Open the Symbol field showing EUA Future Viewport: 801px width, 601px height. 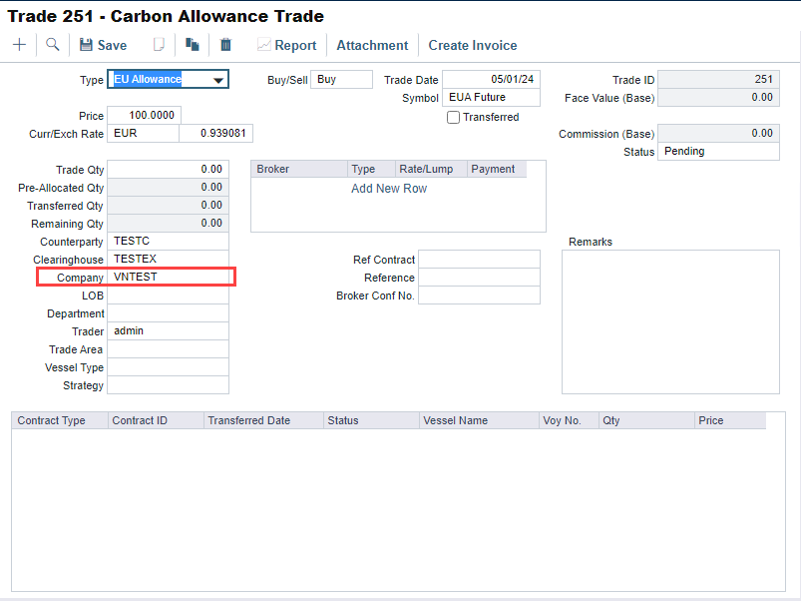[x=491, y=98]
